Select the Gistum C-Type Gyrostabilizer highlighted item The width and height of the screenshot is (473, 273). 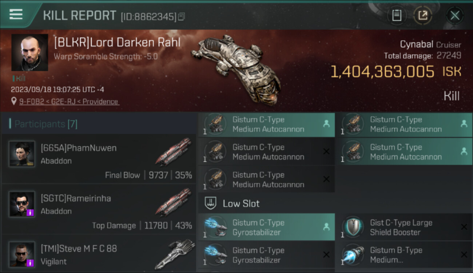tap(266, 227)
